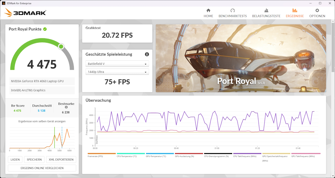This screenshot has width=335, height=178.
Task: Click XML Exportieren button
Action: tap(61, 159)
